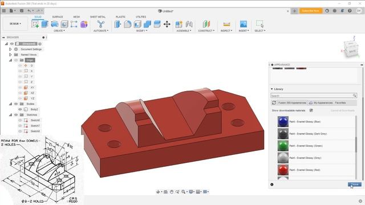Click the ViewCube BACK face
This screenshot has width=365, height=205.
(x=352, y=51)
